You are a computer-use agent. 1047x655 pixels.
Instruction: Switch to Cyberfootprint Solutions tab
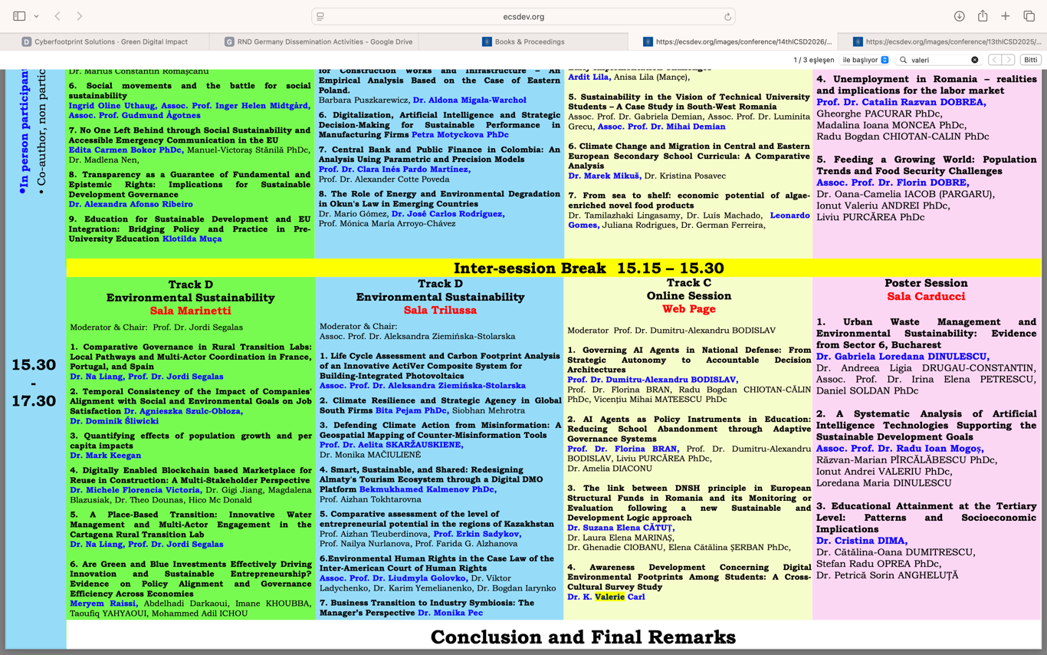click(105, 41)
